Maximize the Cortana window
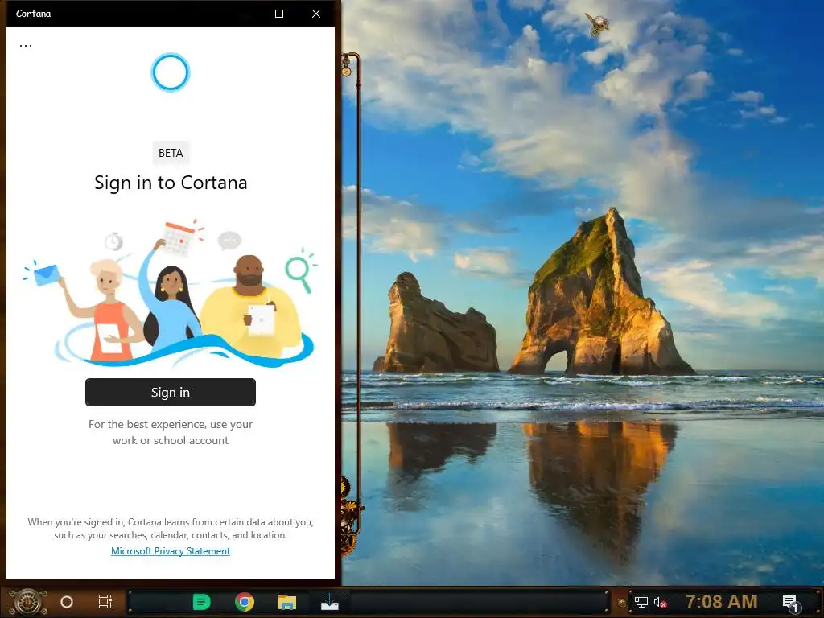824x618 pixels. 279,14
